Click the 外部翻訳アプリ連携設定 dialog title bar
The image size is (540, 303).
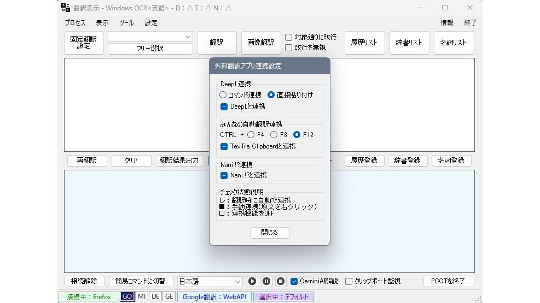(x=270, y=66)
